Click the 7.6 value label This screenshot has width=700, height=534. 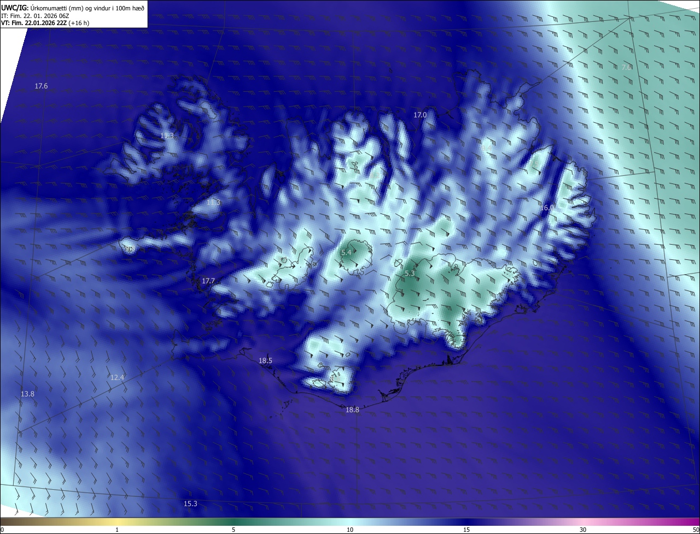(x=626, y=67)
